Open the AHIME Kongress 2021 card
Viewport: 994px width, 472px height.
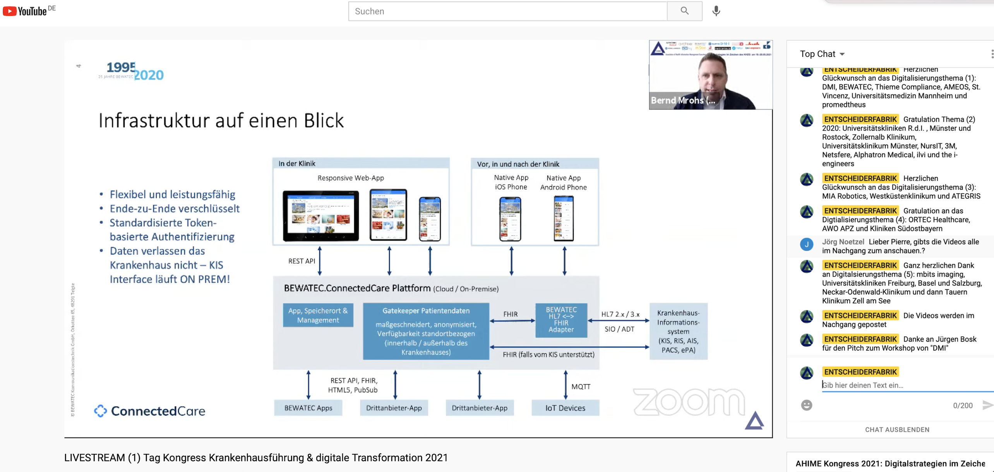(890, 463)
